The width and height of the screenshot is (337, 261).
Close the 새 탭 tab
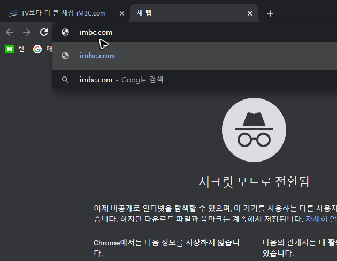pyautogui.click(x=249, y=13)
